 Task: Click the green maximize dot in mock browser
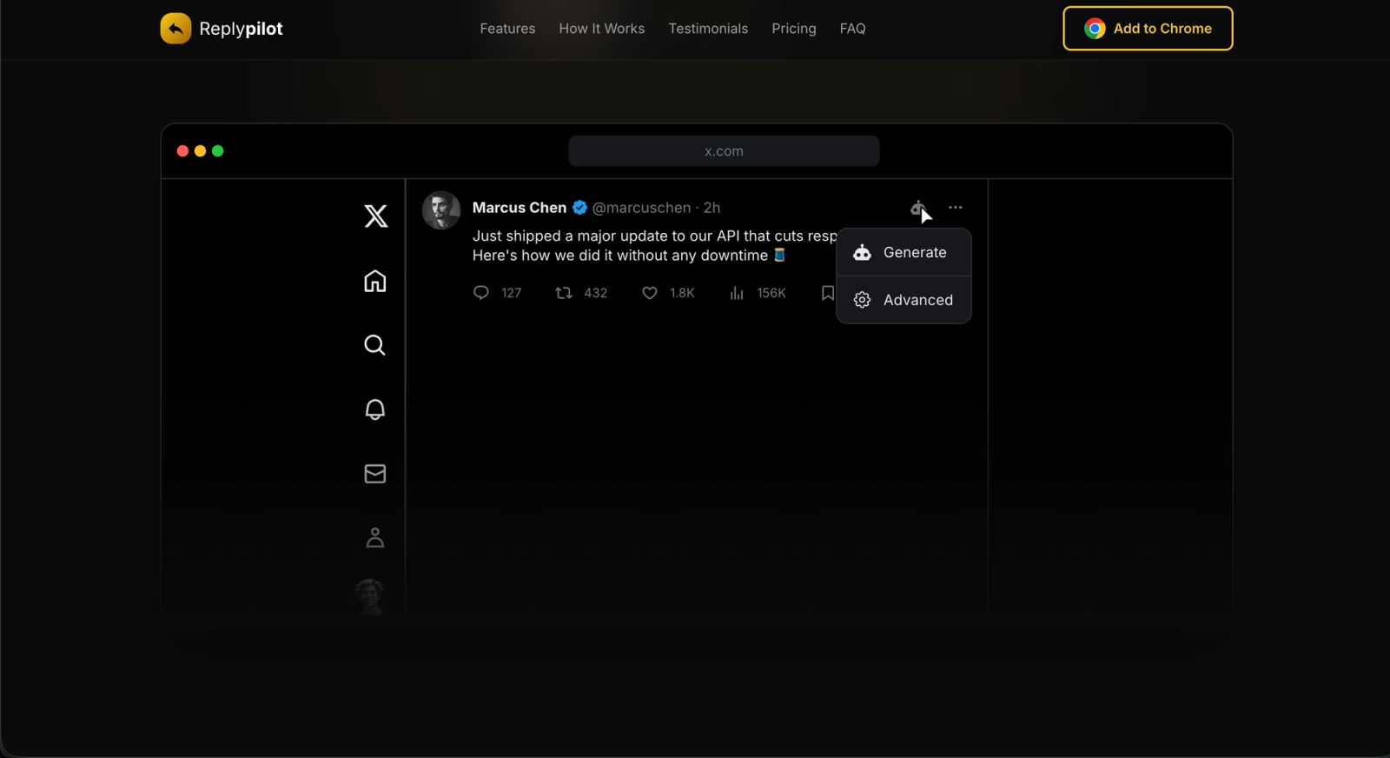(x=218, y=151)
